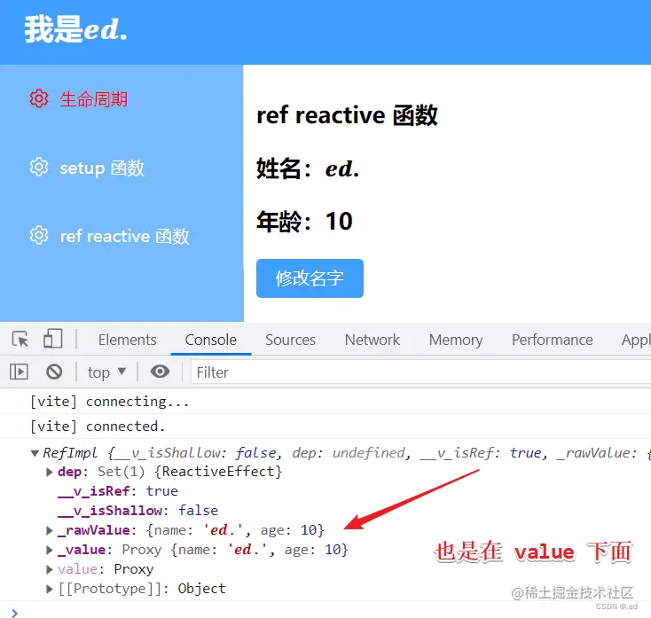
Task: Clear the console with the ban icon
Action: tap(54, 372)
